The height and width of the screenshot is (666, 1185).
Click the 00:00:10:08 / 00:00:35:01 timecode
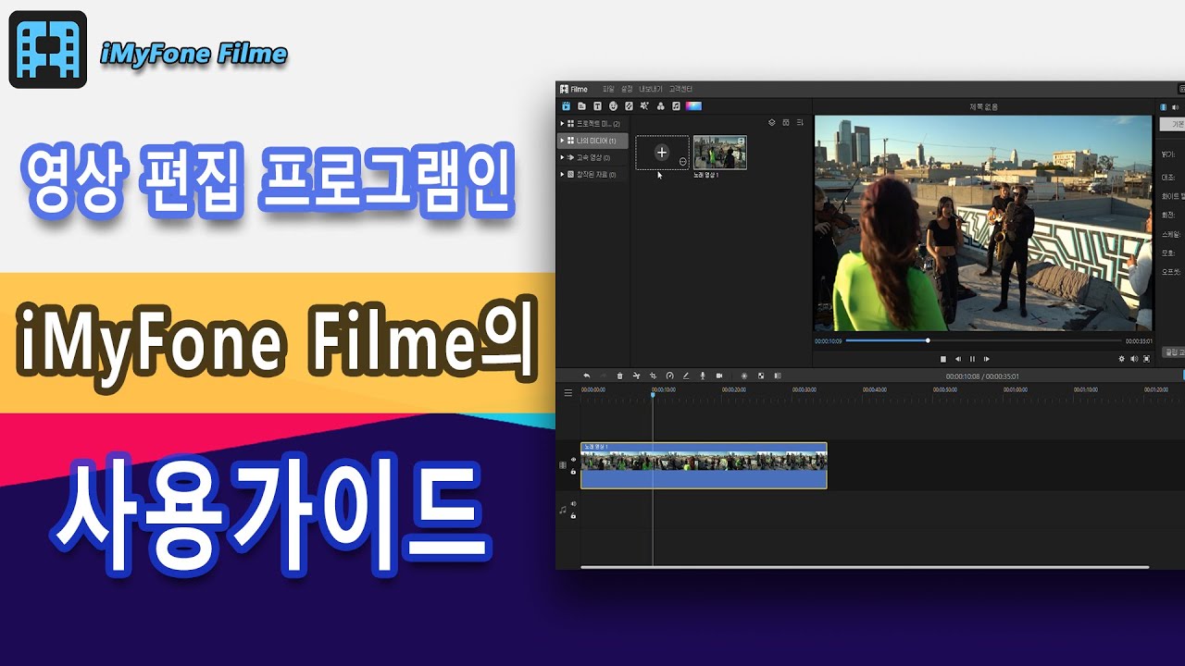click(x=982, y=376)
